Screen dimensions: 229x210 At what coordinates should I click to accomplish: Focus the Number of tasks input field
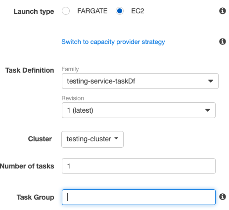click(x=138, y=166)
